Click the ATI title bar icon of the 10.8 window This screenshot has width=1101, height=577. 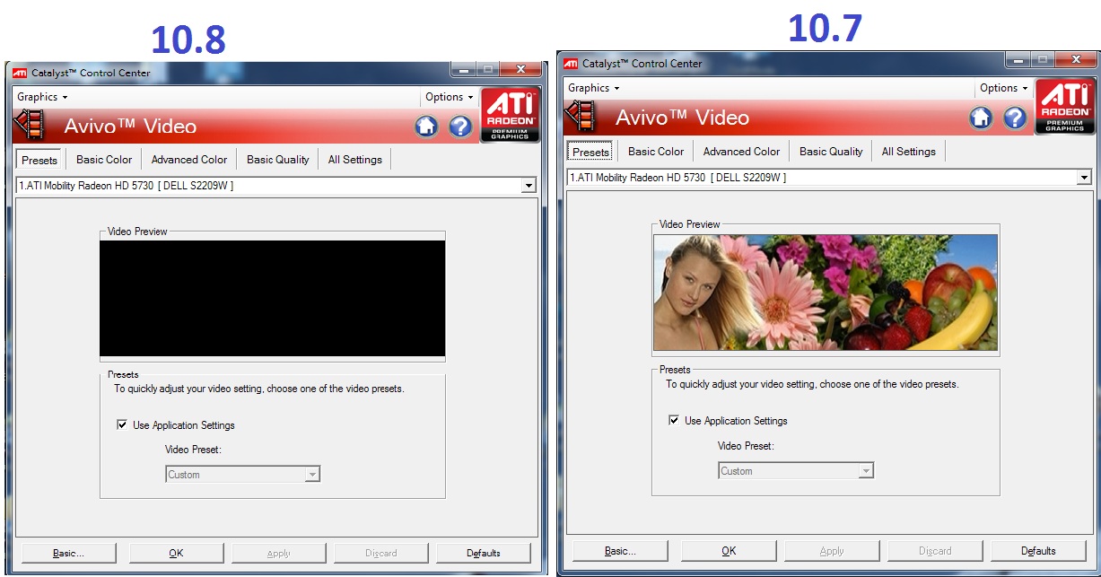[x=19, y=73]
